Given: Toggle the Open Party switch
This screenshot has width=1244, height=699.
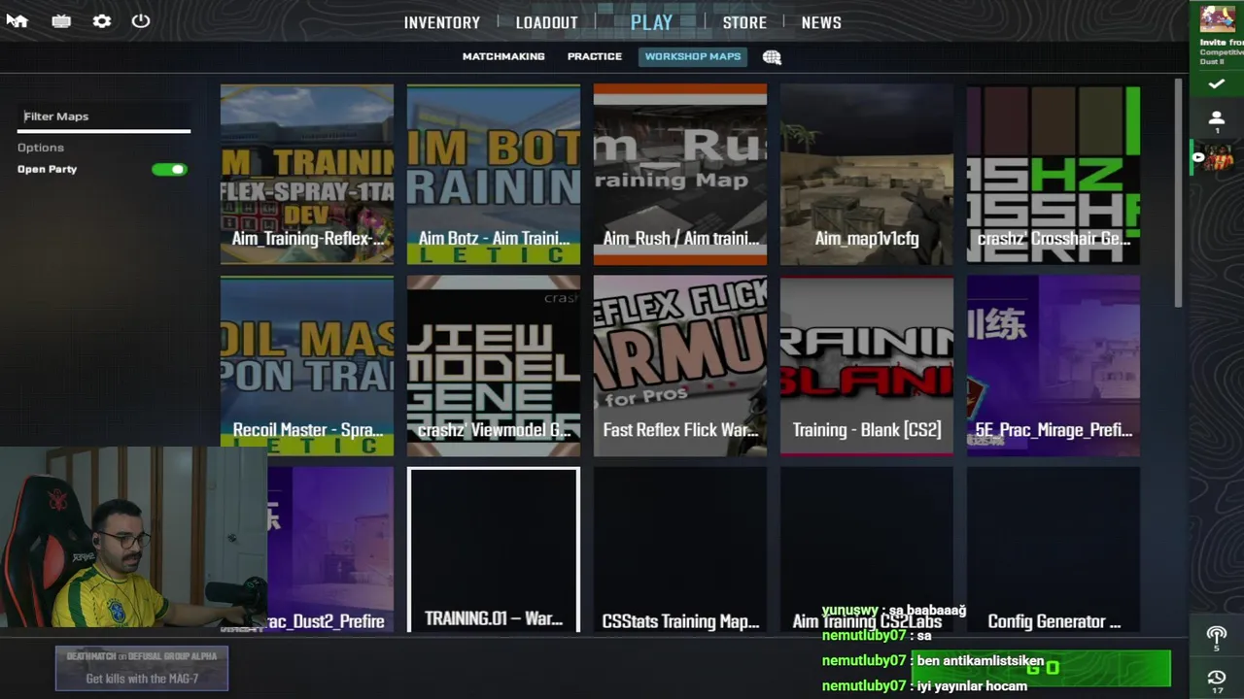Looking at the screenshot, I should pyautogui.click(x=169, y=169).
